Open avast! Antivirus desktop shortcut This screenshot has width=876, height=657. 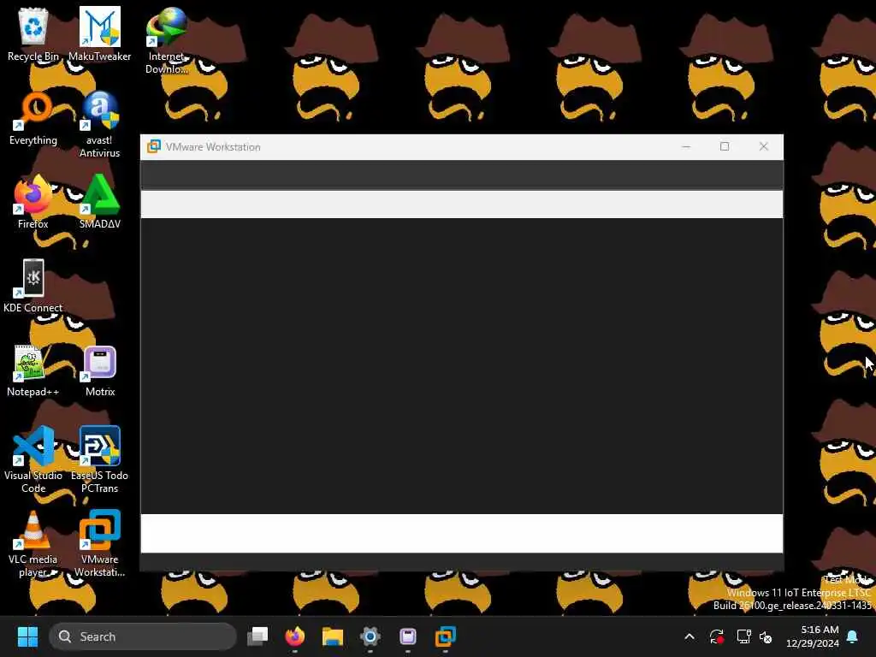[x=99, y=125]
